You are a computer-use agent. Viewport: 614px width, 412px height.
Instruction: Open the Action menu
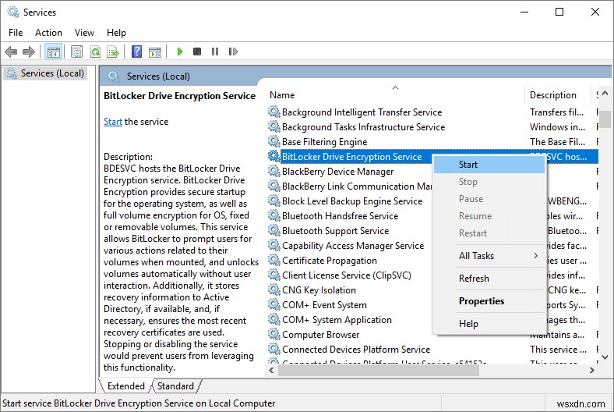pyautogui.click(x=48, y=33)
